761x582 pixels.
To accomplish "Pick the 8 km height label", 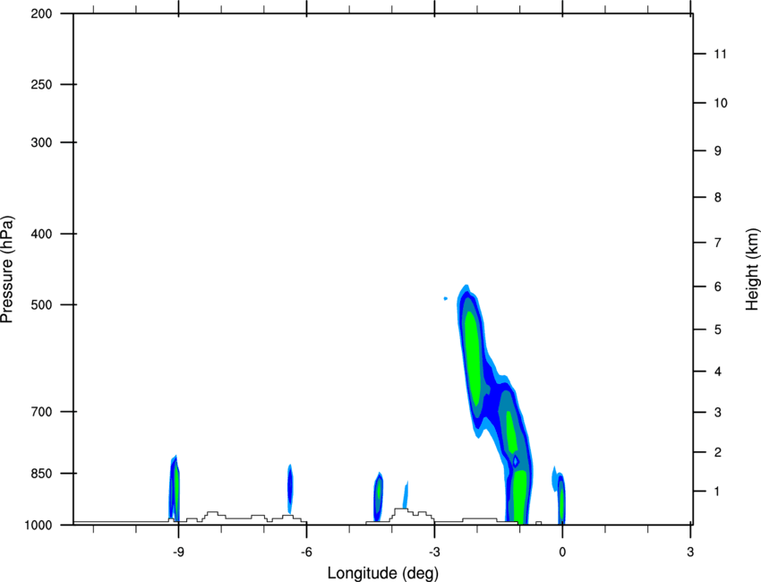I will click(x=718, y=197).
